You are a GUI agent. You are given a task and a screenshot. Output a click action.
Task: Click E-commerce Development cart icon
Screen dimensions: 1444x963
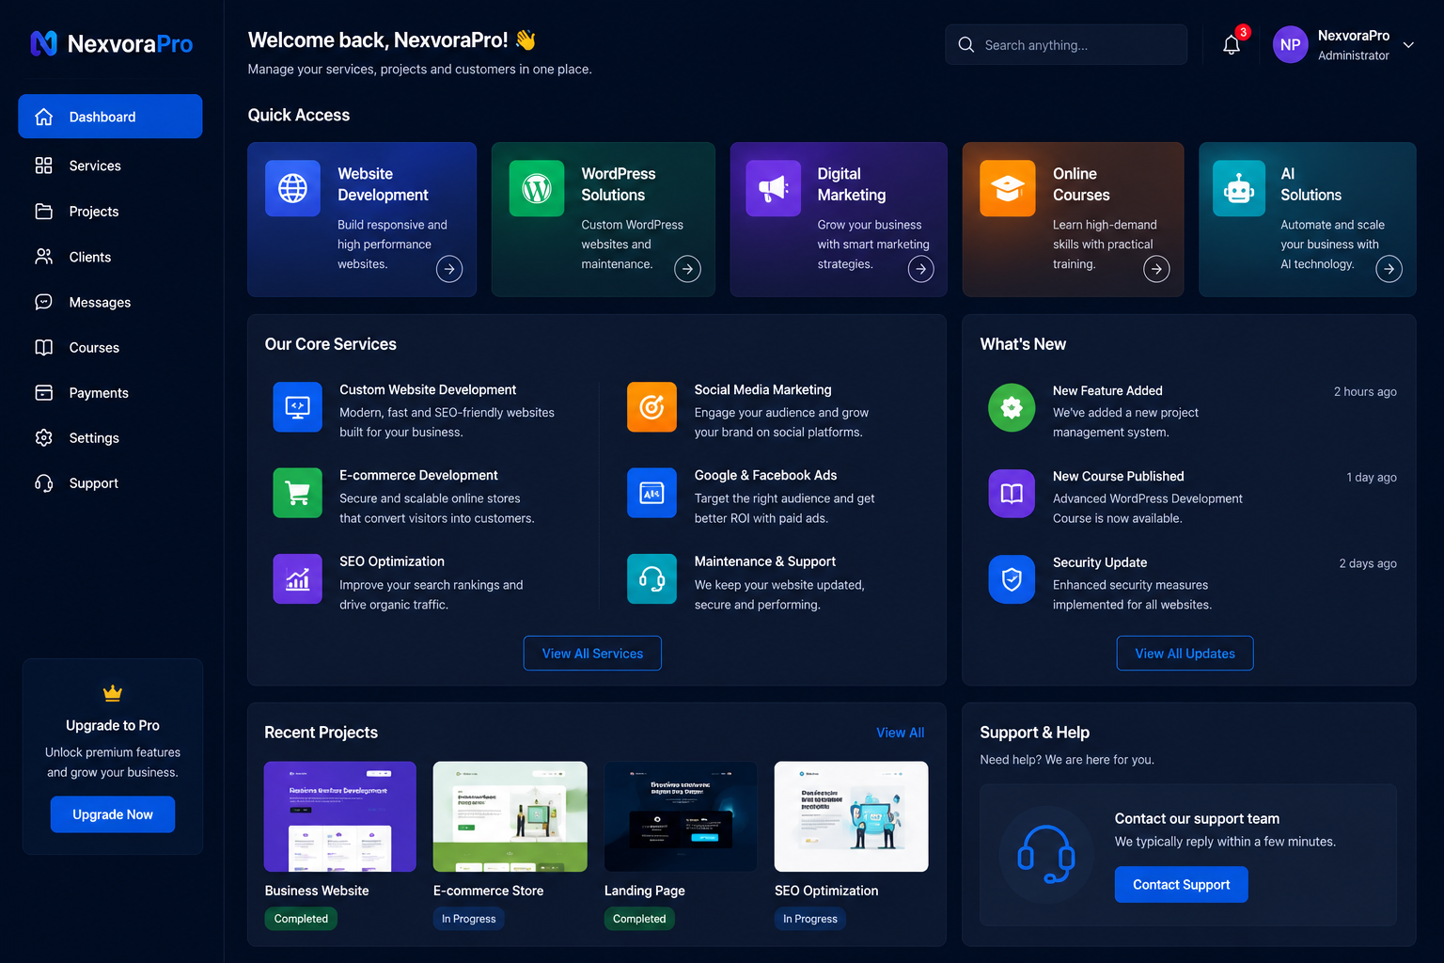297,493
